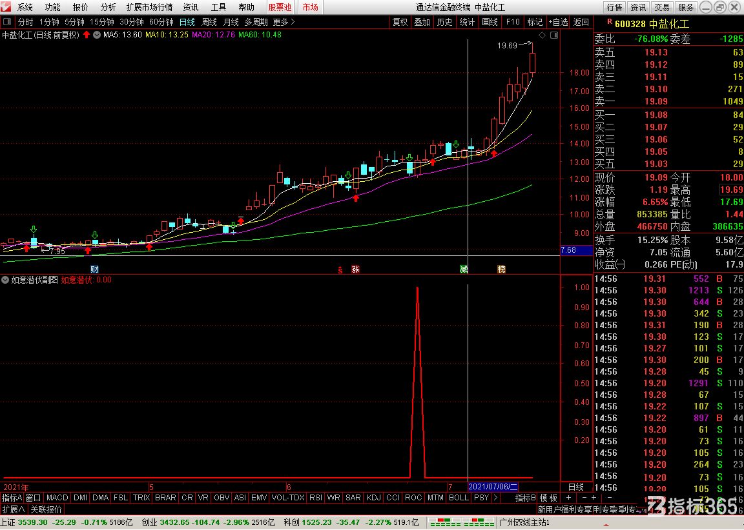This screenshot has height=530, width=744.
Task: Switch to the 15分钟 period
Action: point(102,23)
